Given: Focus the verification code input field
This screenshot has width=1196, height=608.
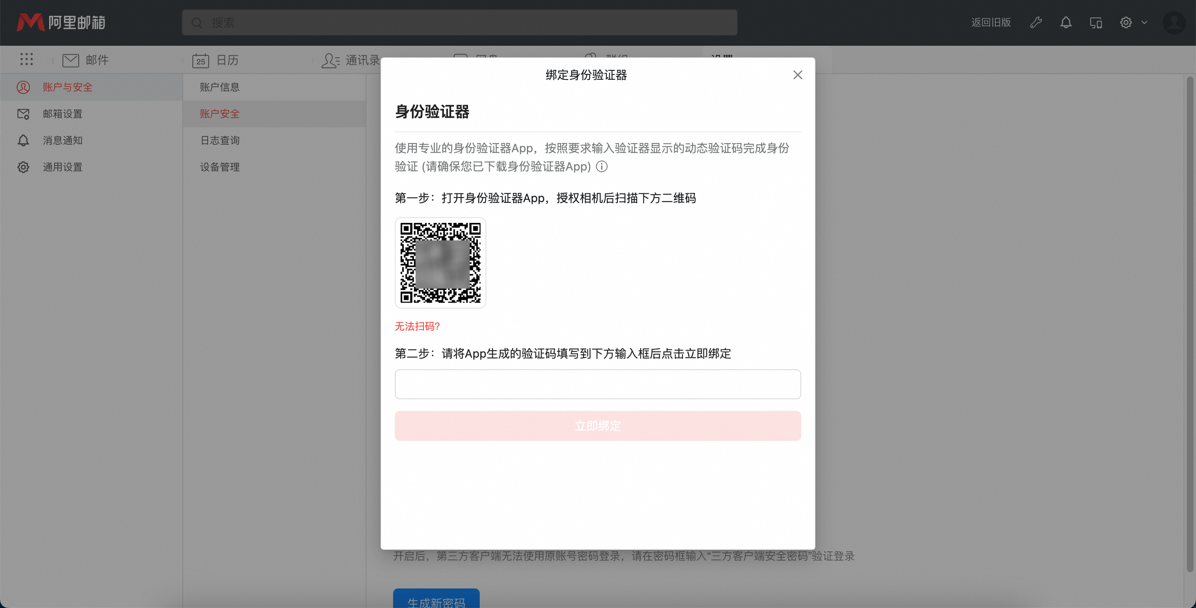Looking at the screenshot, I should point(598,384).
